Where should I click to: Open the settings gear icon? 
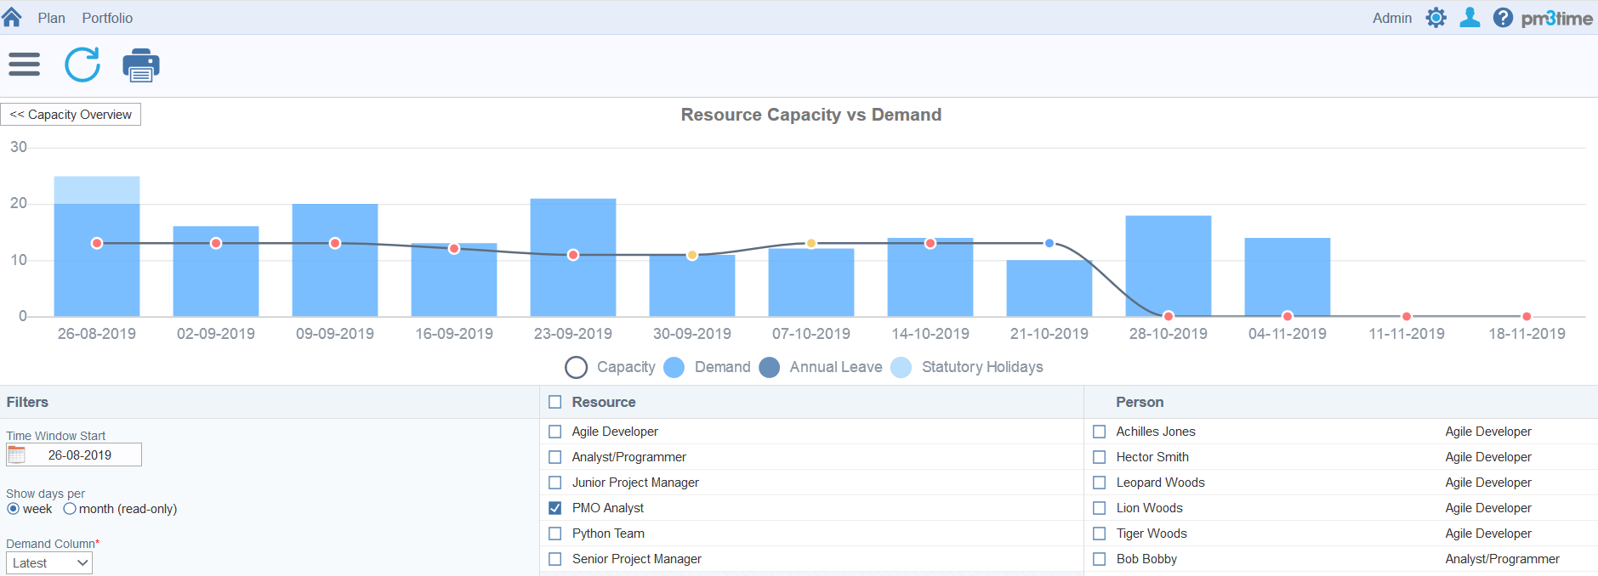(x=1436, y=18)
